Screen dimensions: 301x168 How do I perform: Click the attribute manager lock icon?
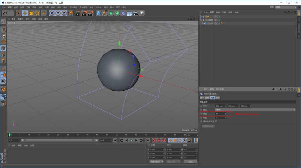pos(289,89)
